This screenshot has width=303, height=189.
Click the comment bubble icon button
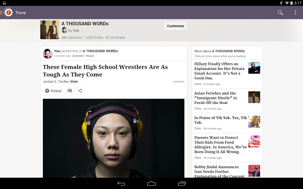pyautogui.click(x=70, y=91)
